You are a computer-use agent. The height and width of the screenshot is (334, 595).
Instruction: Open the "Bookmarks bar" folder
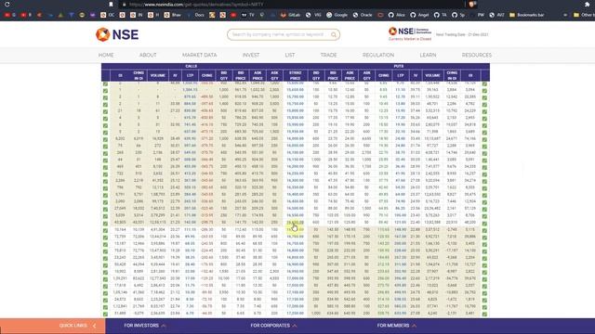point(527,15)
